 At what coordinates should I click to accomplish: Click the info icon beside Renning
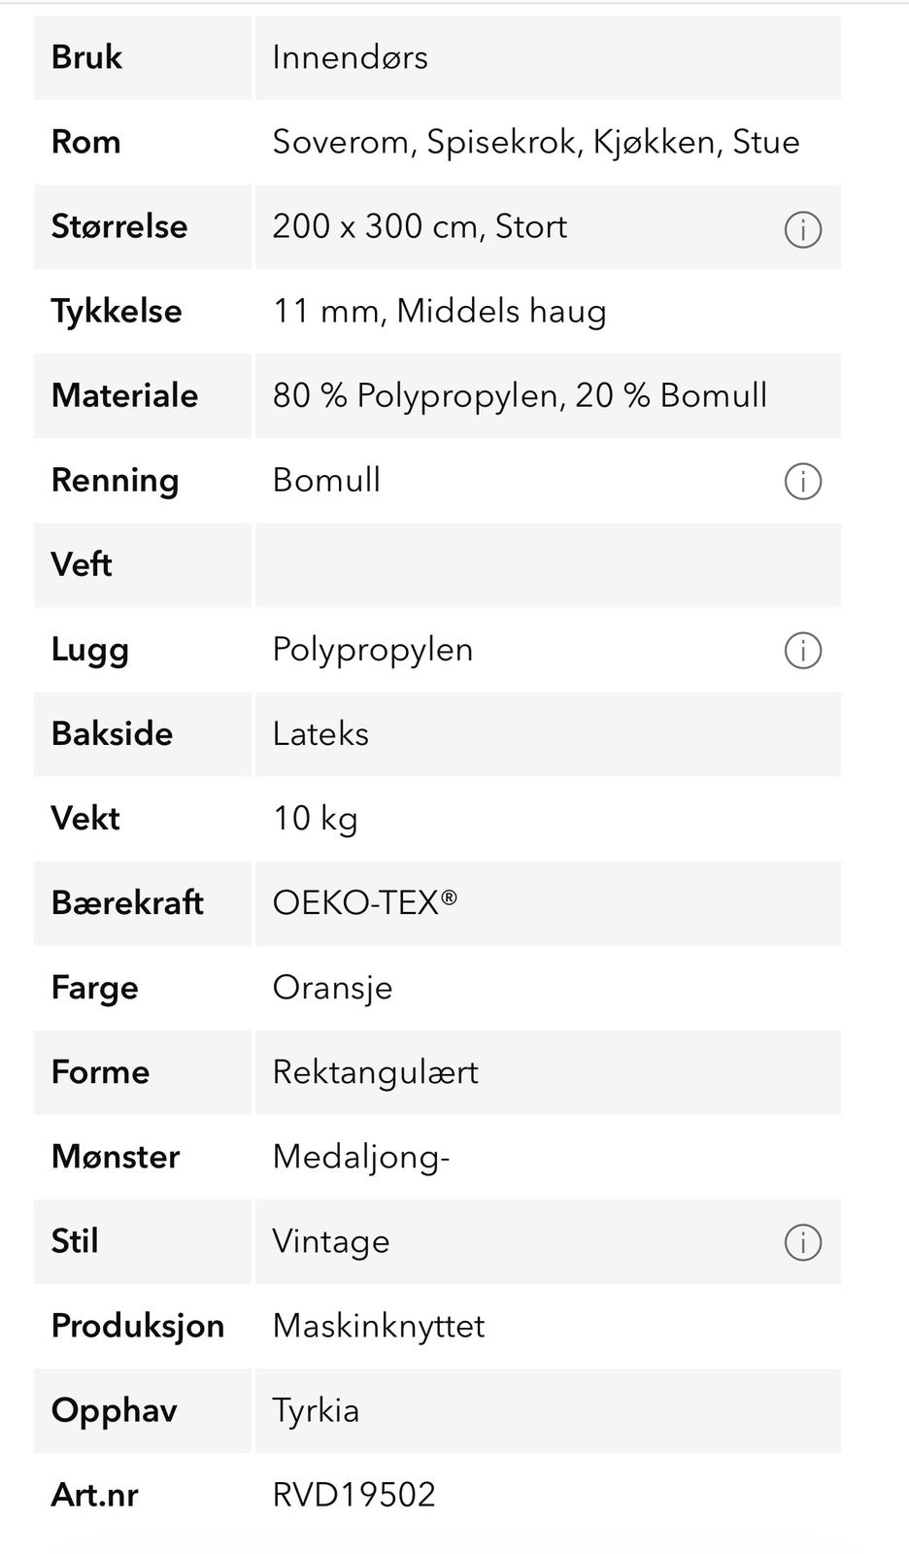802,481
